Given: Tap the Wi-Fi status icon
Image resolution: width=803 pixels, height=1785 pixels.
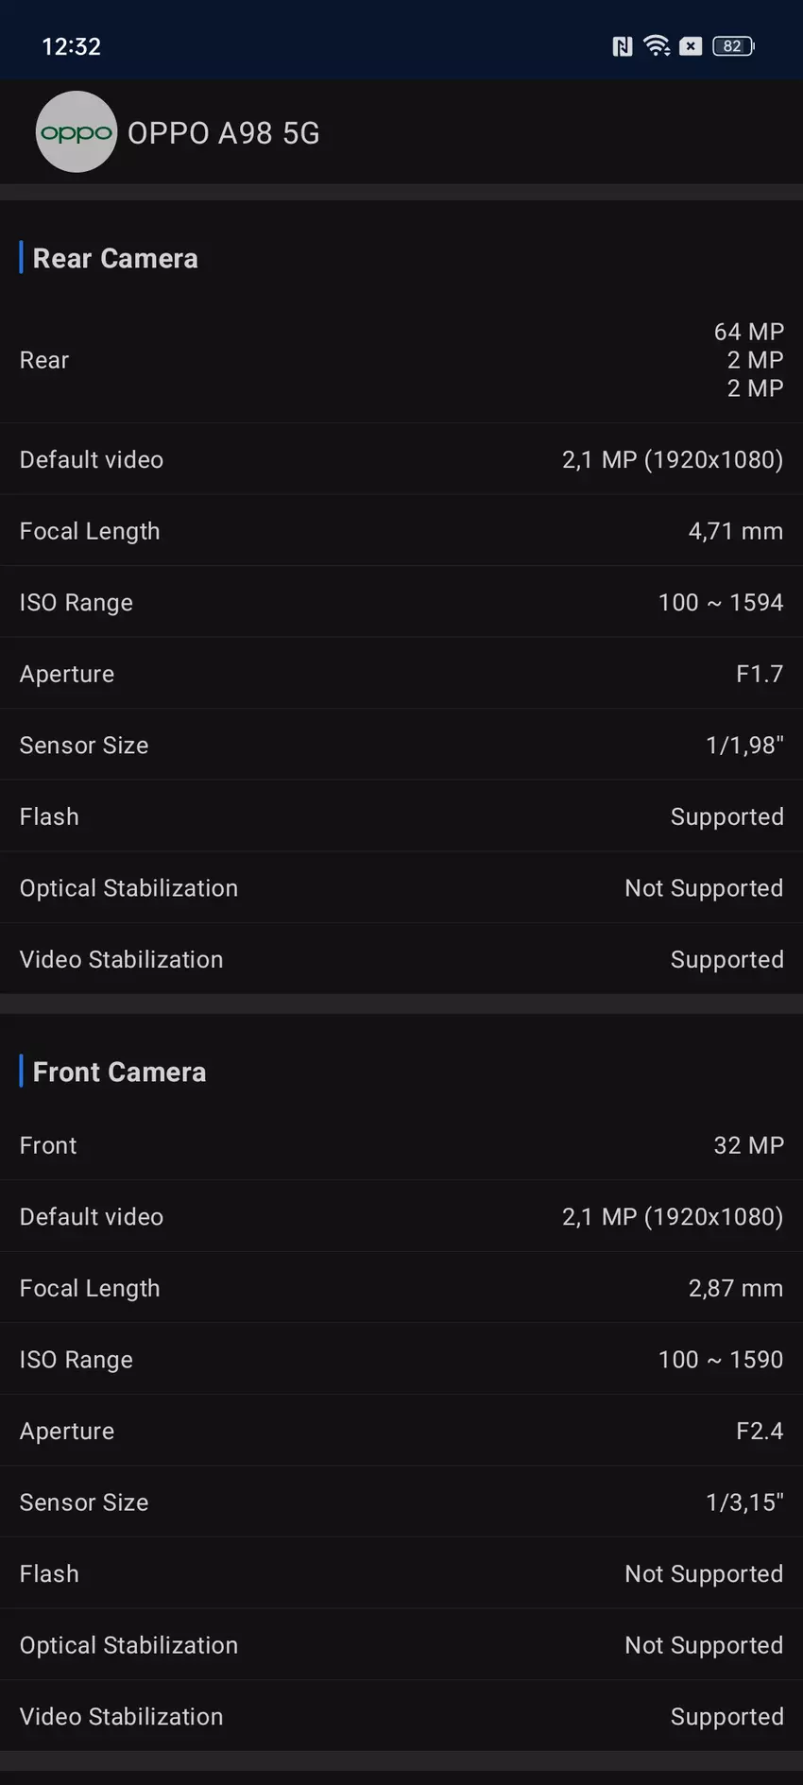Looking at the screenshot, I should pos(656,45).
